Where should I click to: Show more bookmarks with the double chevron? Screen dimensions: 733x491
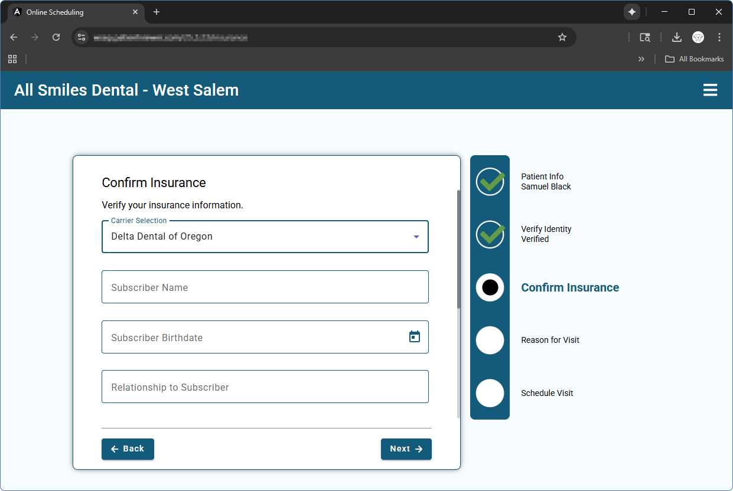tap(641, 59)
